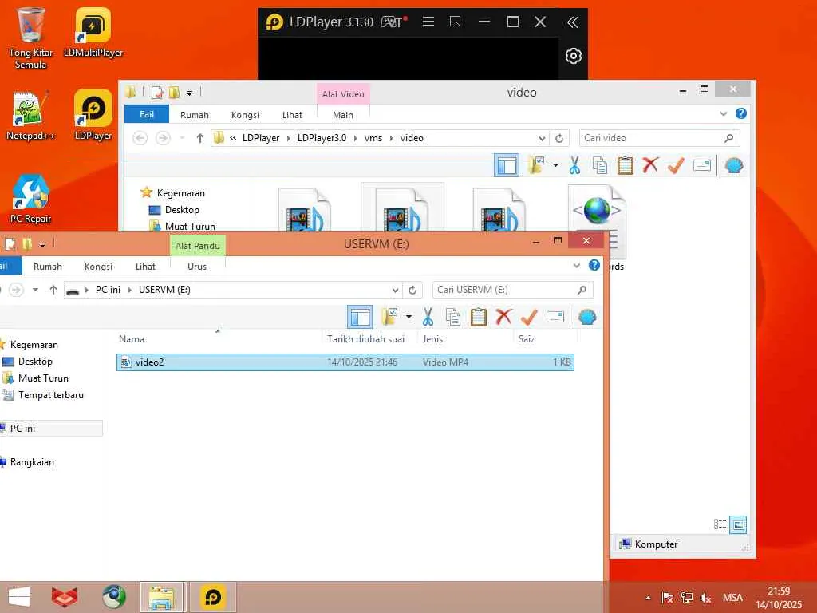Screen dimensions: 817x613
Task: Click Cari USERVM (E:) search field
Action: pos(505,290)
